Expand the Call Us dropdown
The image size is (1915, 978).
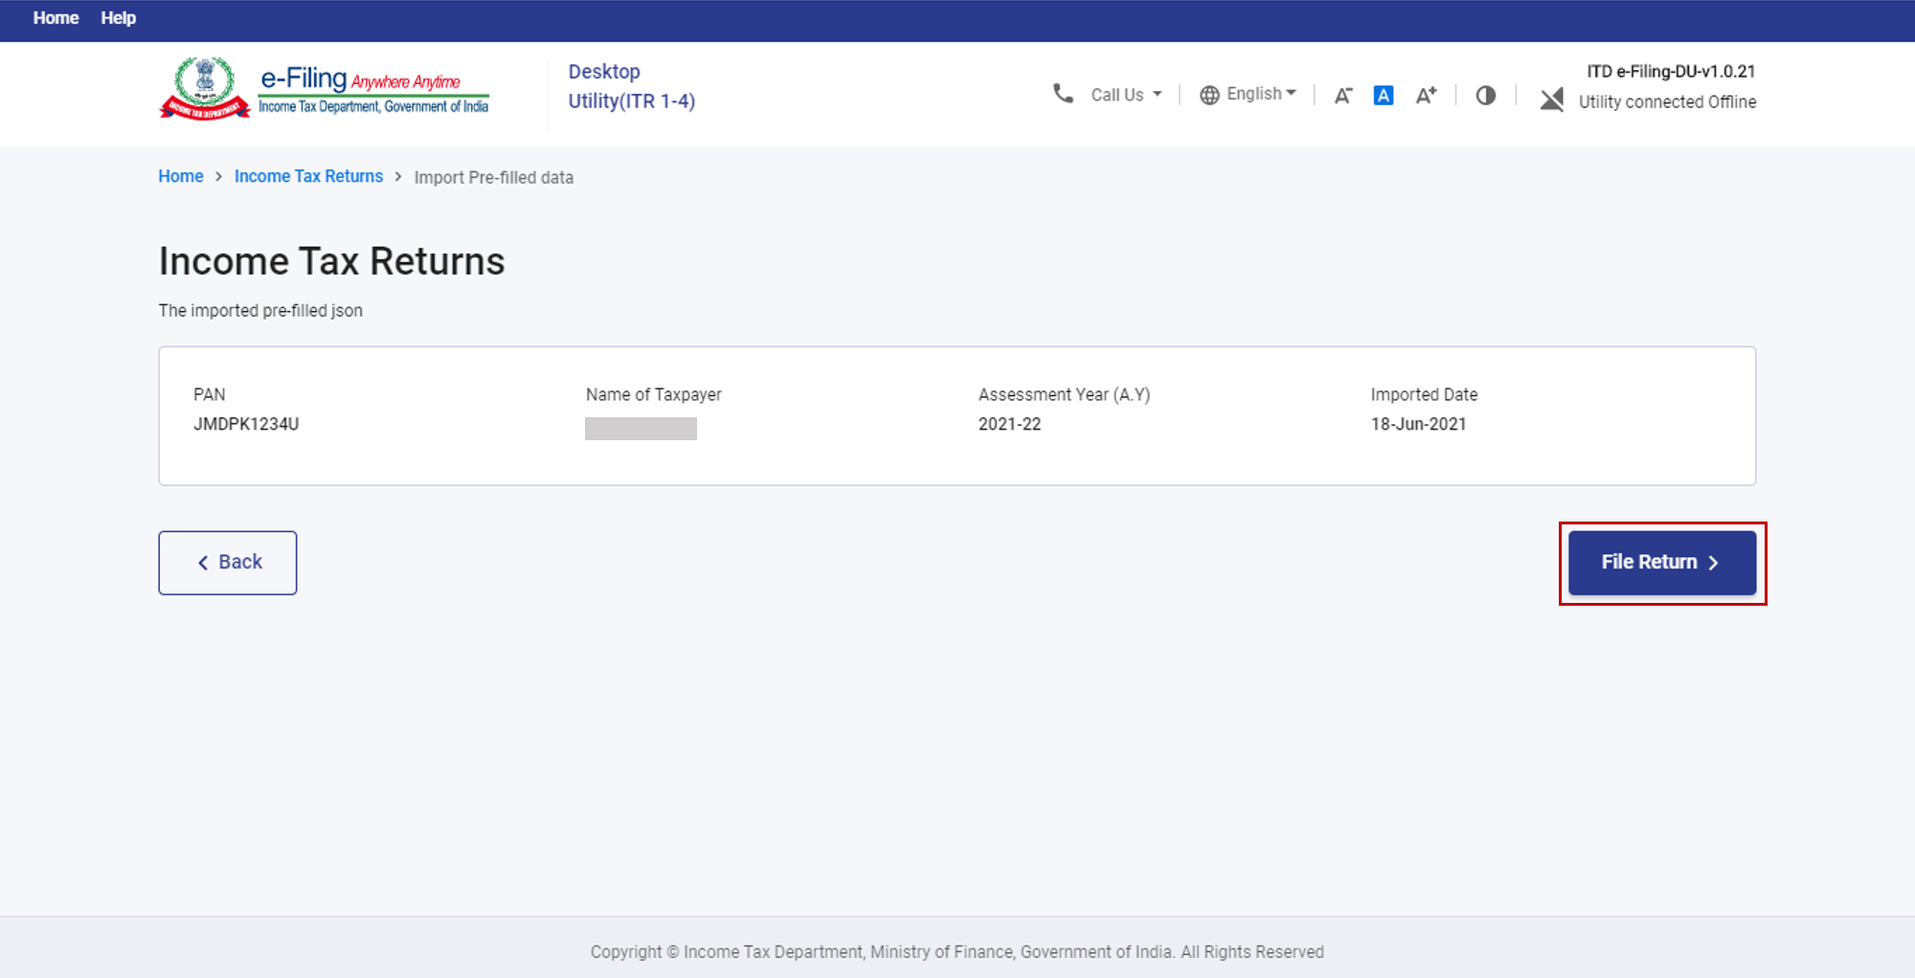[x=1126, y=95]
